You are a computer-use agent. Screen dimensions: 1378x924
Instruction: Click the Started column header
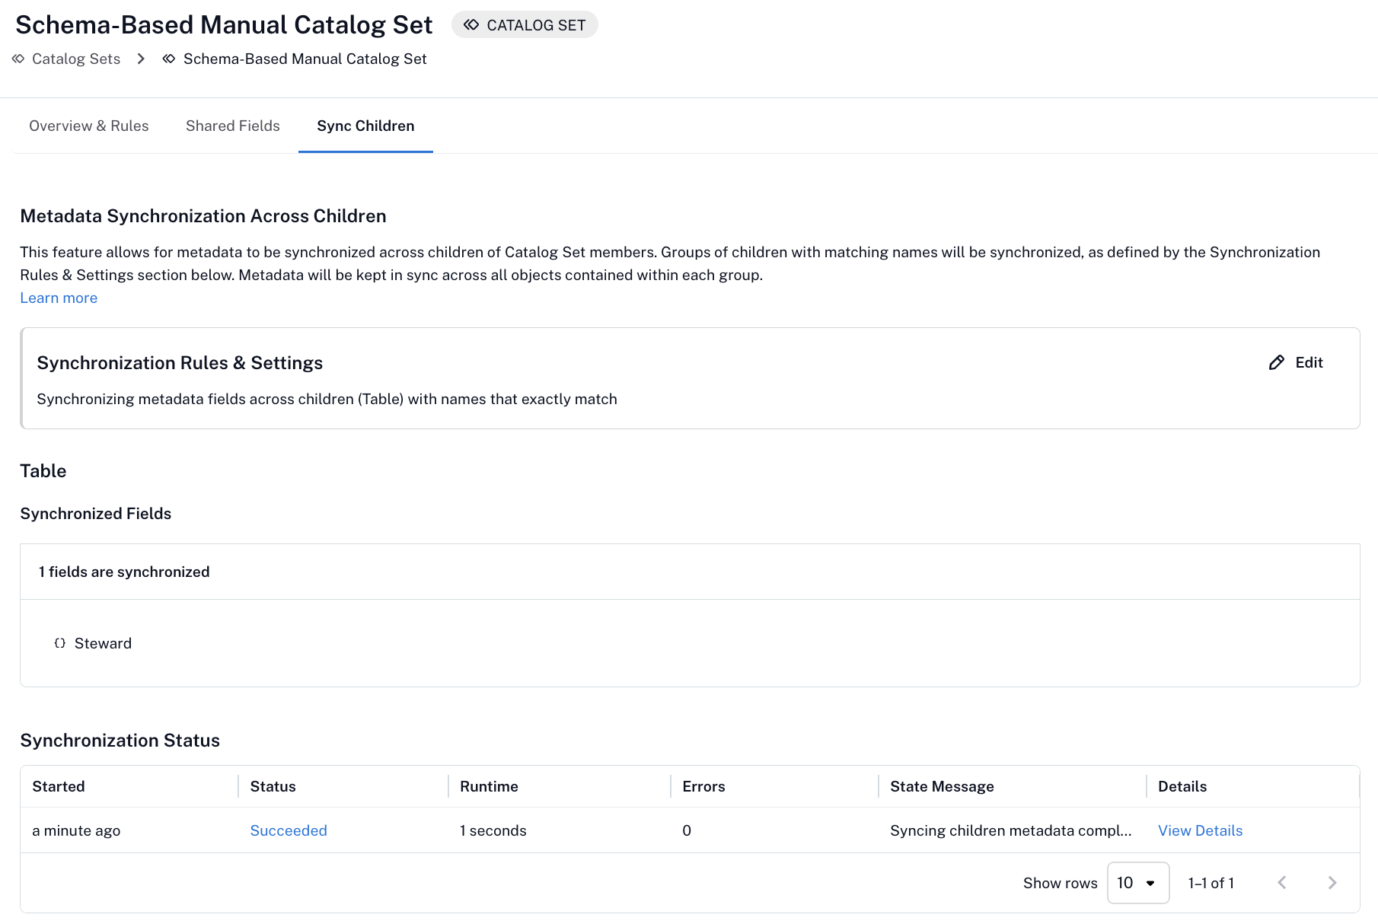(59, 786)
